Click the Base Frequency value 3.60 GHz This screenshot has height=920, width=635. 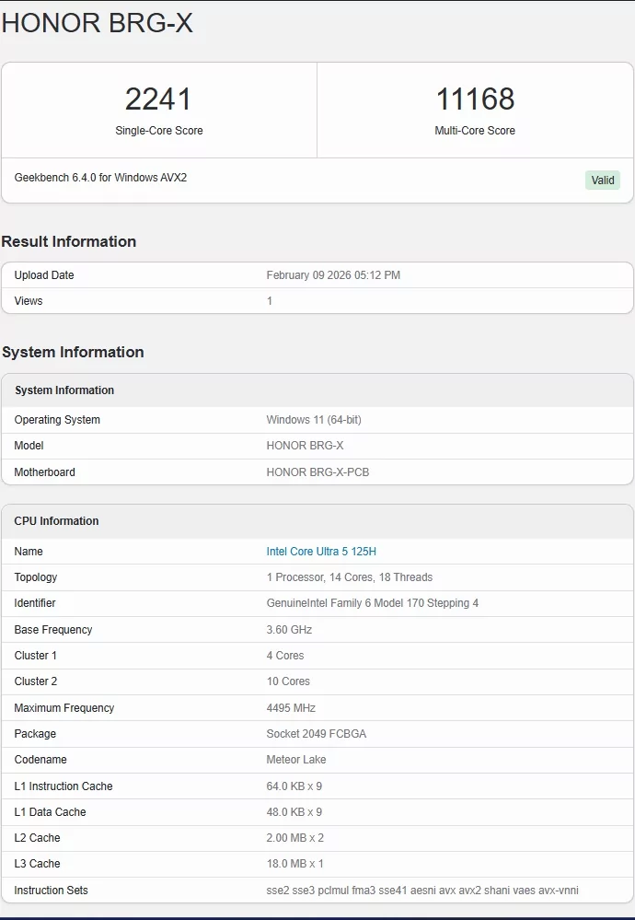(x=289, y=630)
